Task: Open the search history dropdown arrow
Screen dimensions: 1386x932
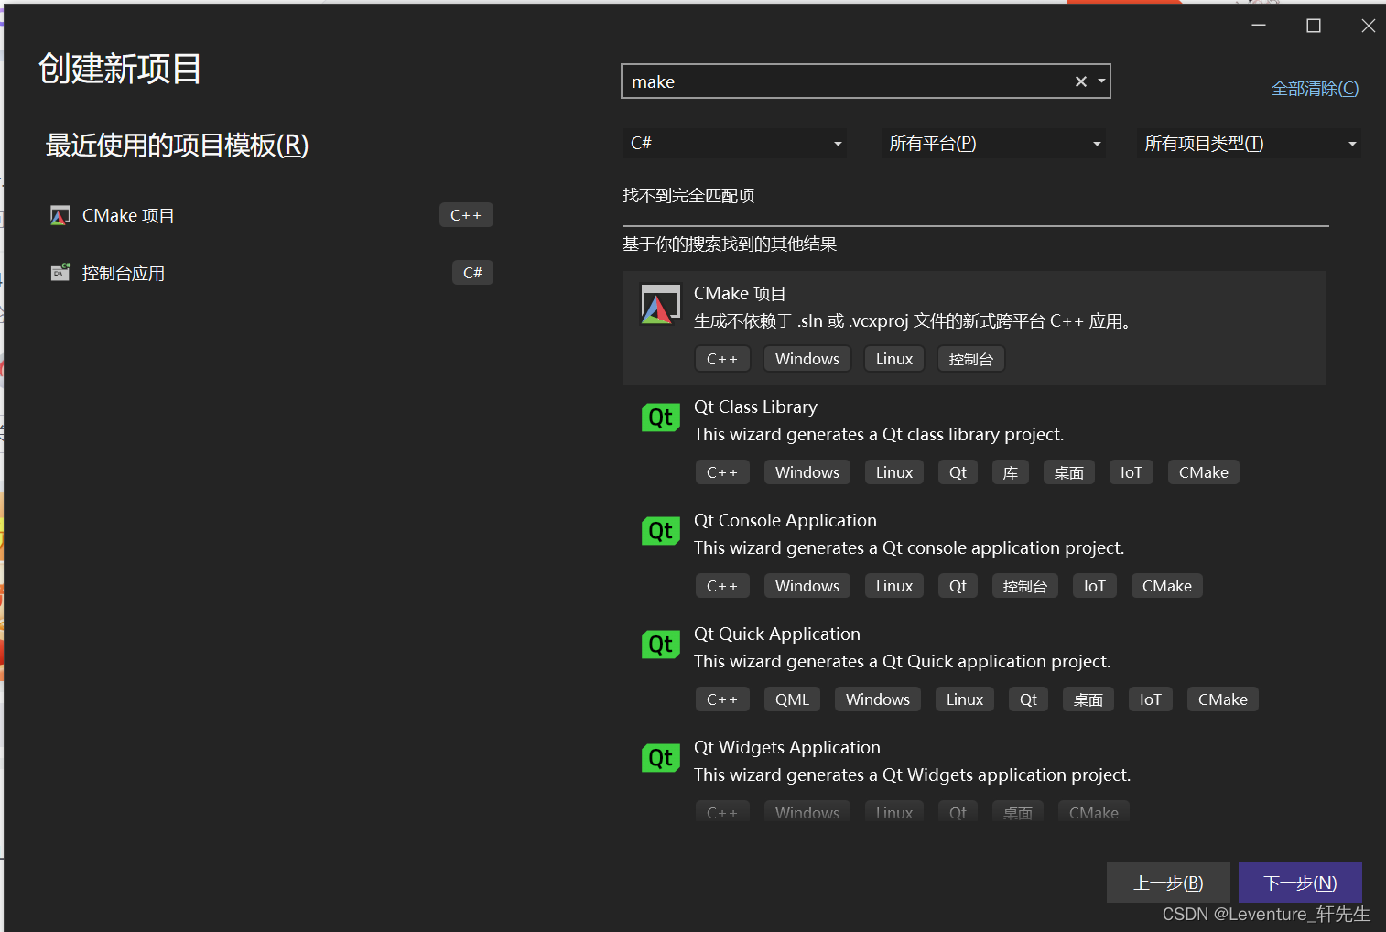Action: (x=1101, y=81)
